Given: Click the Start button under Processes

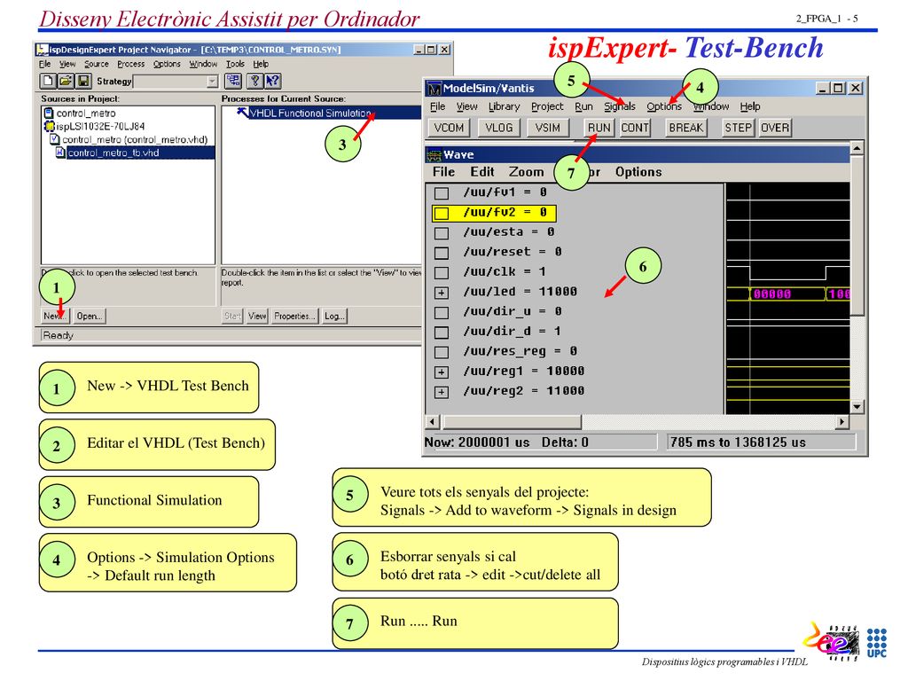Looking at the screenshot, I should (x=233, y=317).
